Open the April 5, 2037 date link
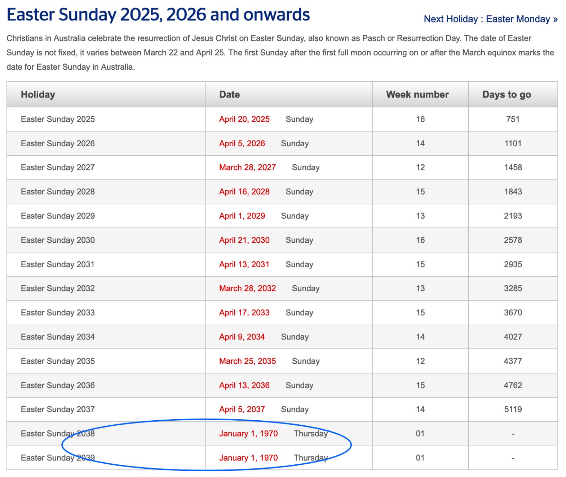 pos(242,409)
